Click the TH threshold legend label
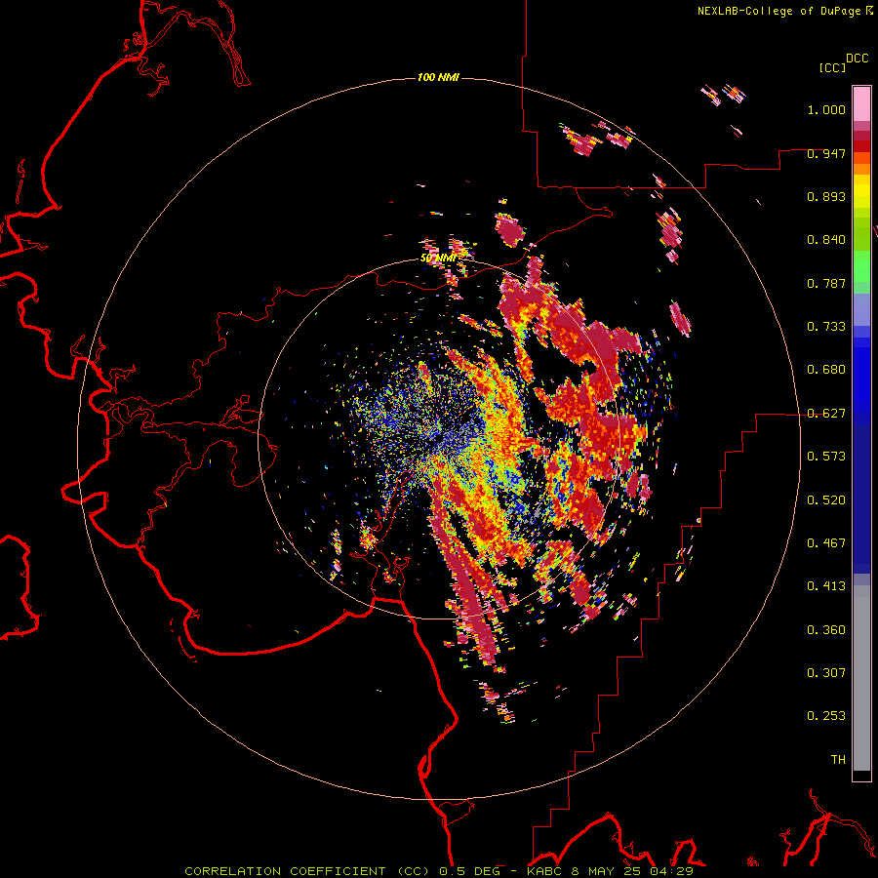Viewport: 878px width, 878px height. pyautogui.click(x=838, y=760)
